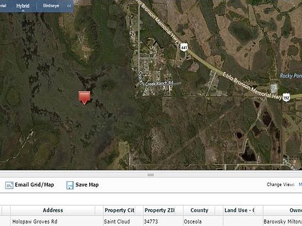Image resolution: width=302 pixels, height=226 pixels.
Task: Click the US 441 highway shield
Action: (x=184, y=47)
